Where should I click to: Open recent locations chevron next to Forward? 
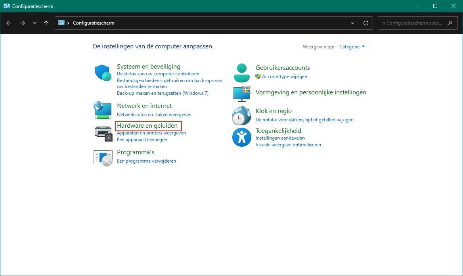coord(34,23)
